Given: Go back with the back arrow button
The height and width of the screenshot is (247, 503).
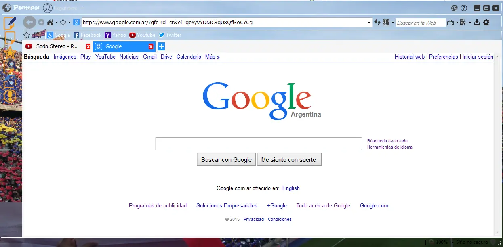Looking at the screenshot, I should click(29, 22).
